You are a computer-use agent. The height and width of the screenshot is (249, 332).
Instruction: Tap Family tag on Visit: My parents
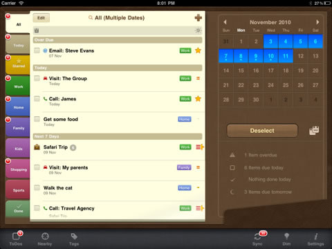pos(184,167)
